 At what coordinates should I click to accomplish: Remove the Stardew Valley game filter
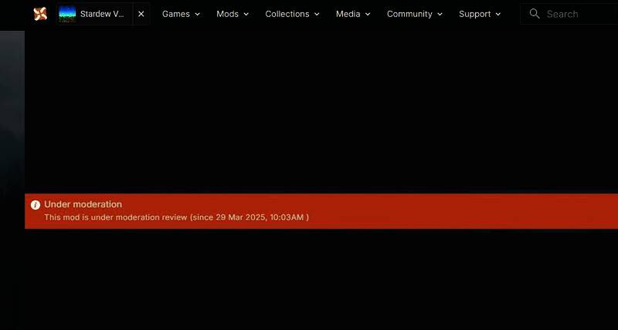141,14
